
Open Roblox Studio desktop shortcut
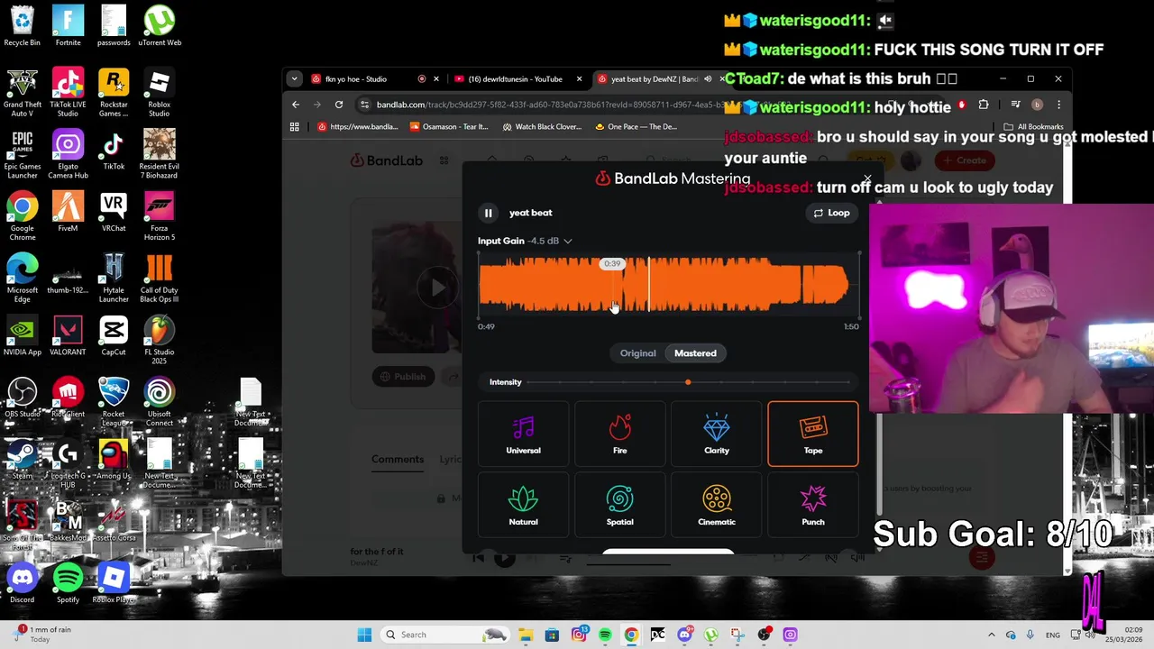[x=160, y=93]
